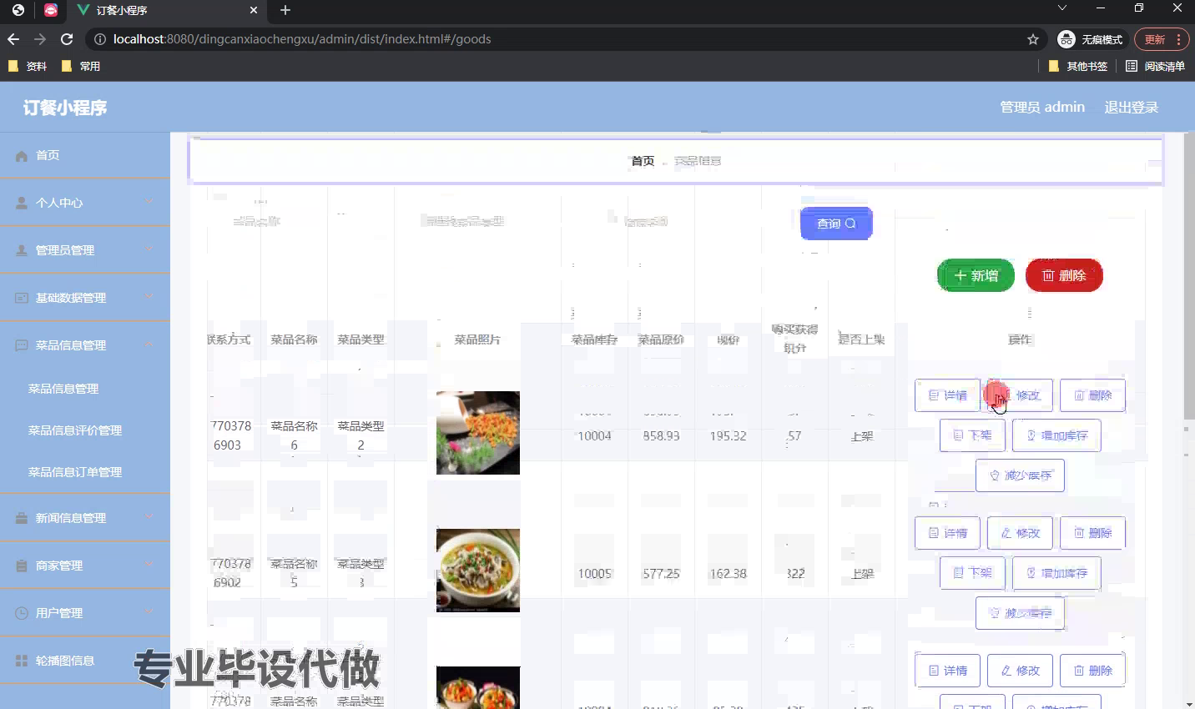1195x709 pixels.
Task: Click 增加库存 for dish 菜品名称6
Action: click(1056, 435)
